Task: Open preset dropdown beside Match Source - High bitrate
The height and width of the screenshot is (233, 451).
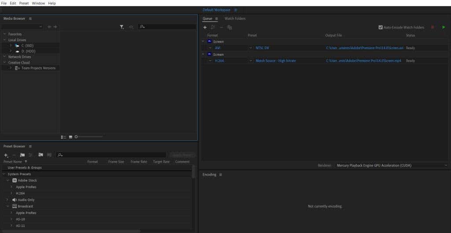Action: coord(251,61)
